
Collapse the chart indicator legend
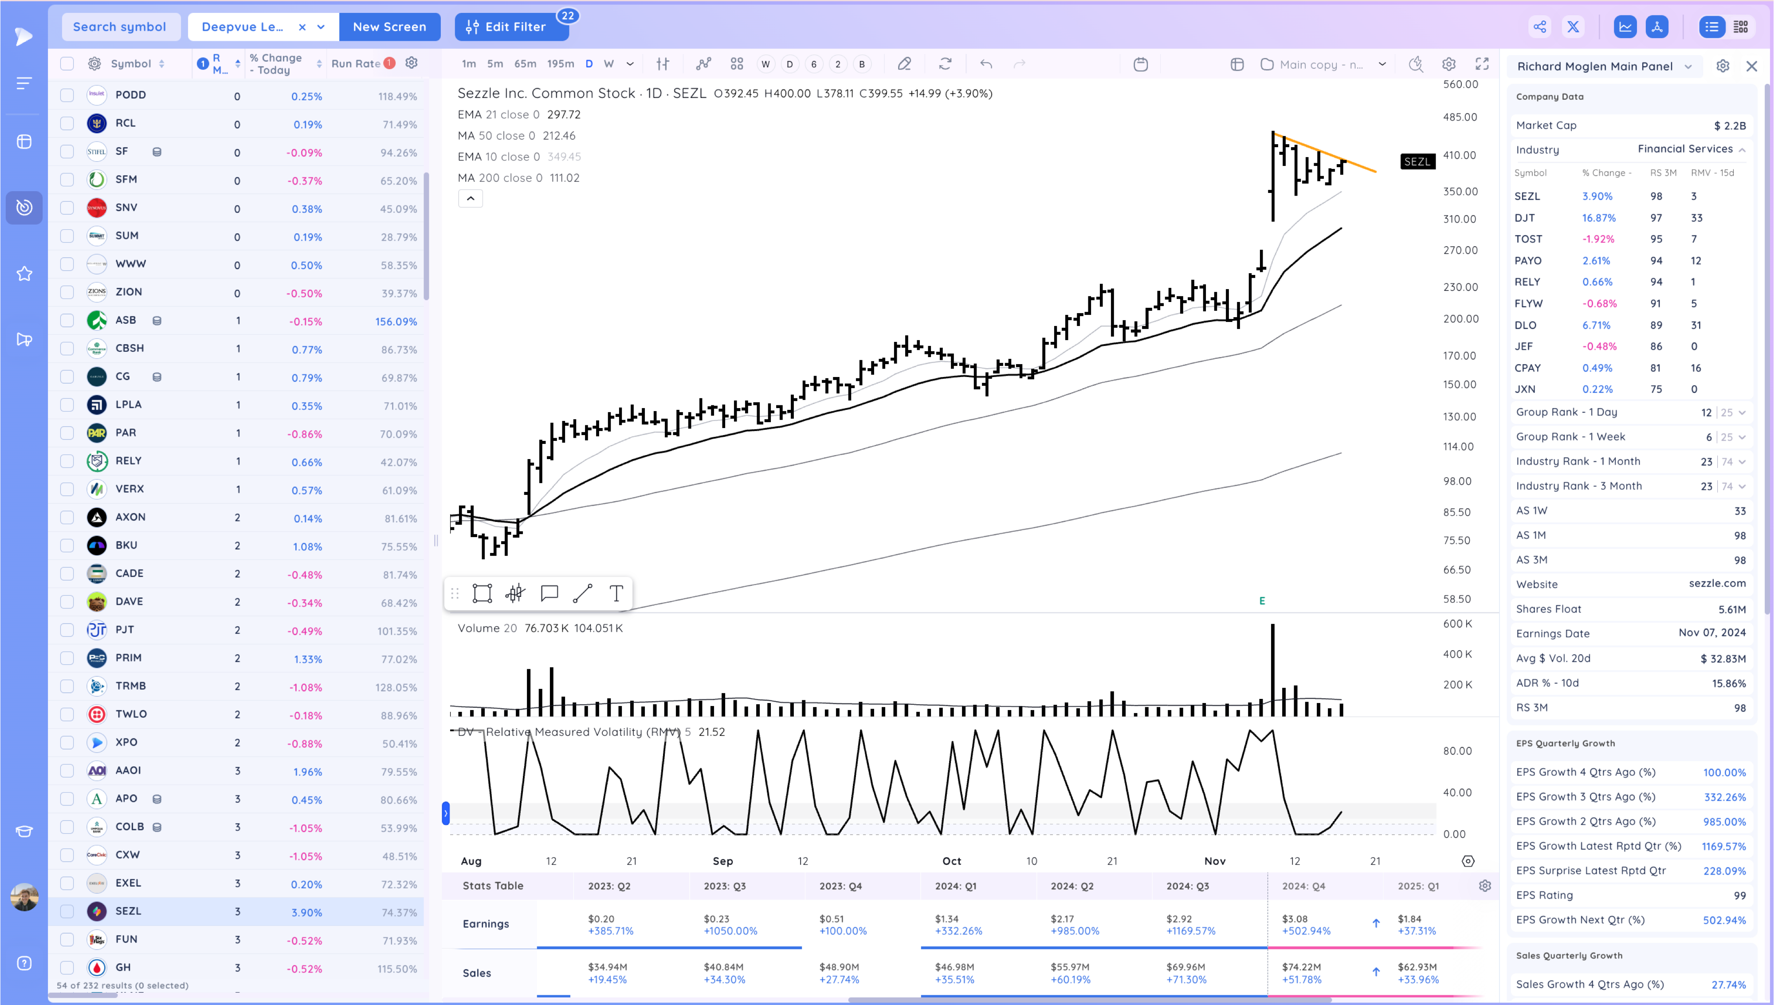471,199
